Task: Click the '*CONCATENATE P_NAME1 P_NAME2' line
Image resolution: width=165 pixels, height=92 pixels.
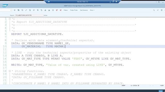Action: click(x=68, y=83)
